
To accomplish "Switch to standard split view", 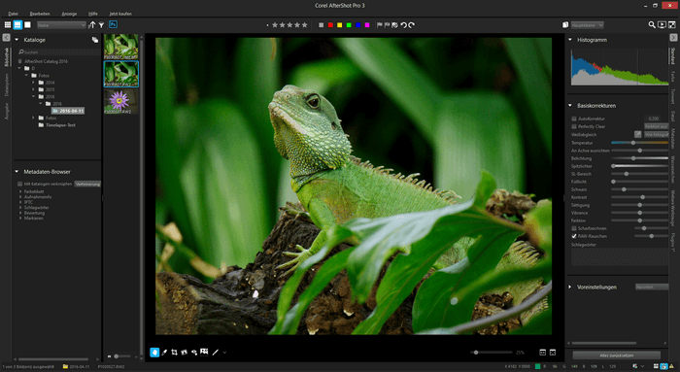I will [x=17, y=24].
